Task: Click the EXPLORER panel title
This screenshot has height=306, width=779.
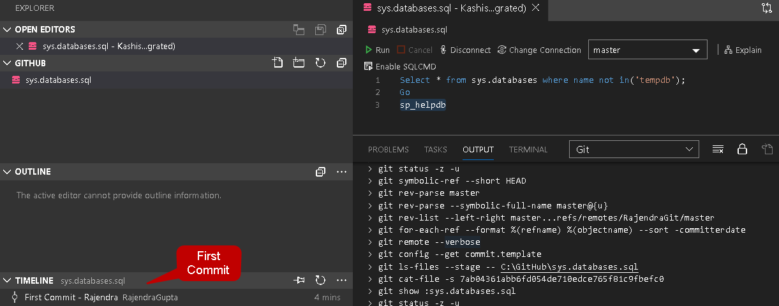Action: [34, 8]
